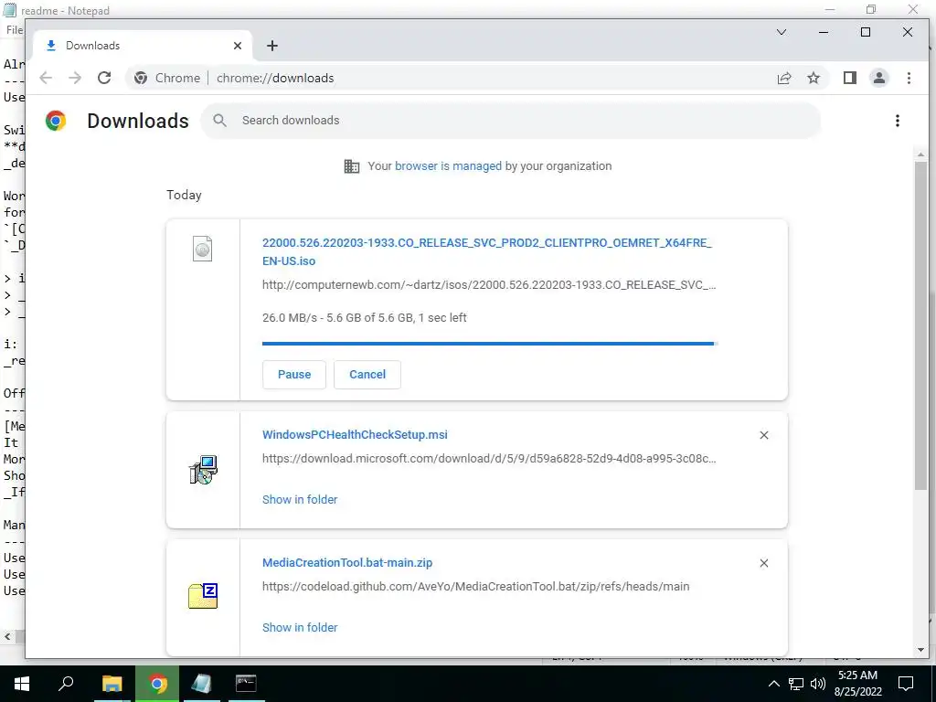
Task: Click the scrollbar up arrow in Chrome
Action: pos(920,155)
